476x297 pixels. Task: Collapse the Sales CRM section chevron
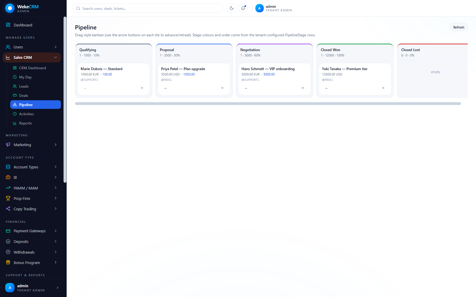click(x=56, y=57)
